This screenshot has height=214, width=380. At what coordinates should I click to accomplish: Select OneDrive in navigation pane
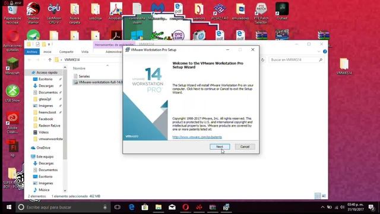43,147
